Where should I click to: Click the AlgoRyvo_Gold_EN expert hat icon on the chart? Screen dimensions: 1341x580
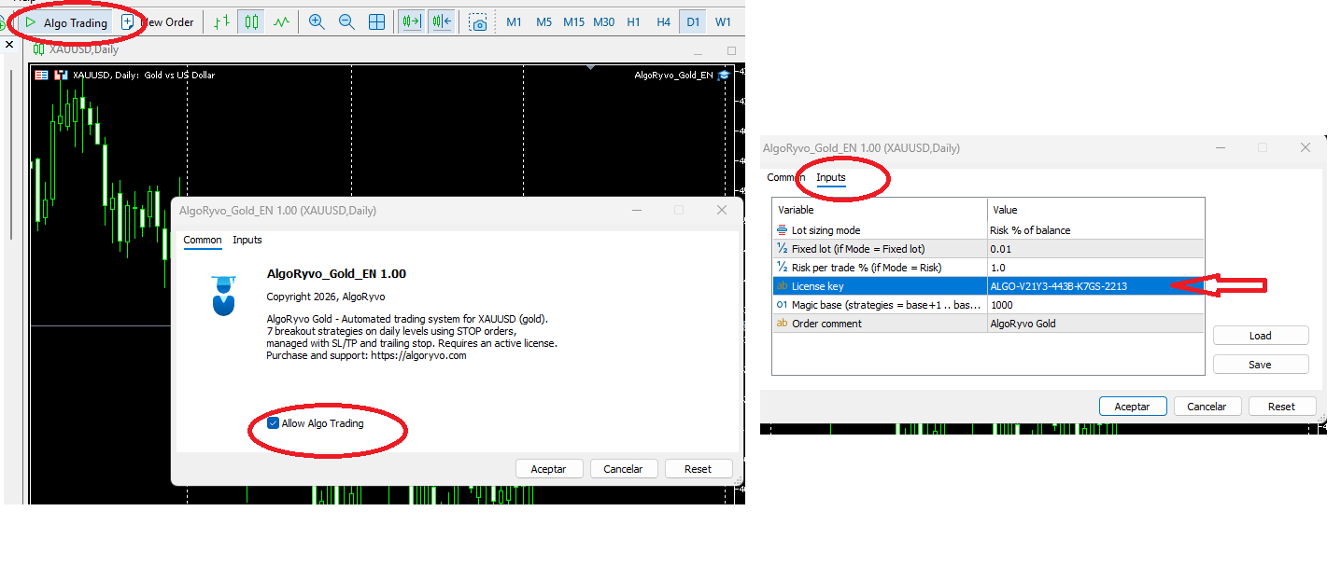click(723, 75)
